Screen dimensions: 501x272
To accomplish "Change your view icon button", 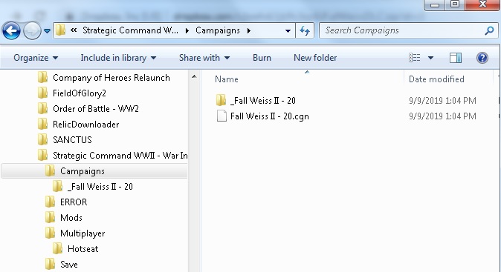I will tap(415, 58).
